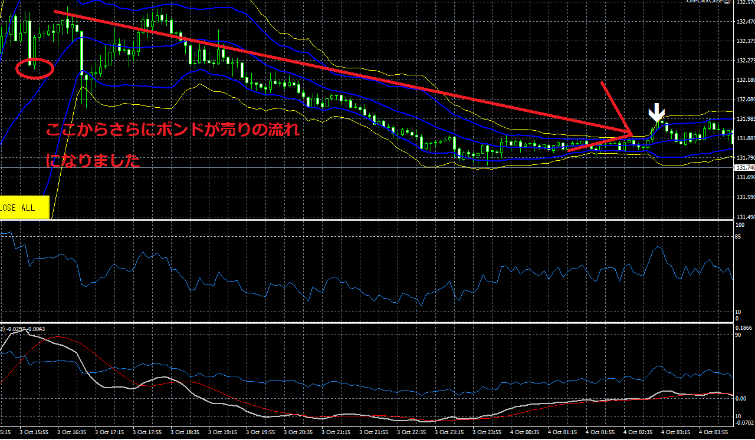Click the MACD values label -0.0297 0.0043
The image size is (755, 440).
click(24, 329)
